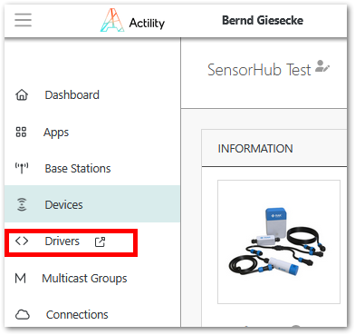Click the Devices signal icon
This screenshot has height=335, width=355.
coord(22,204)
